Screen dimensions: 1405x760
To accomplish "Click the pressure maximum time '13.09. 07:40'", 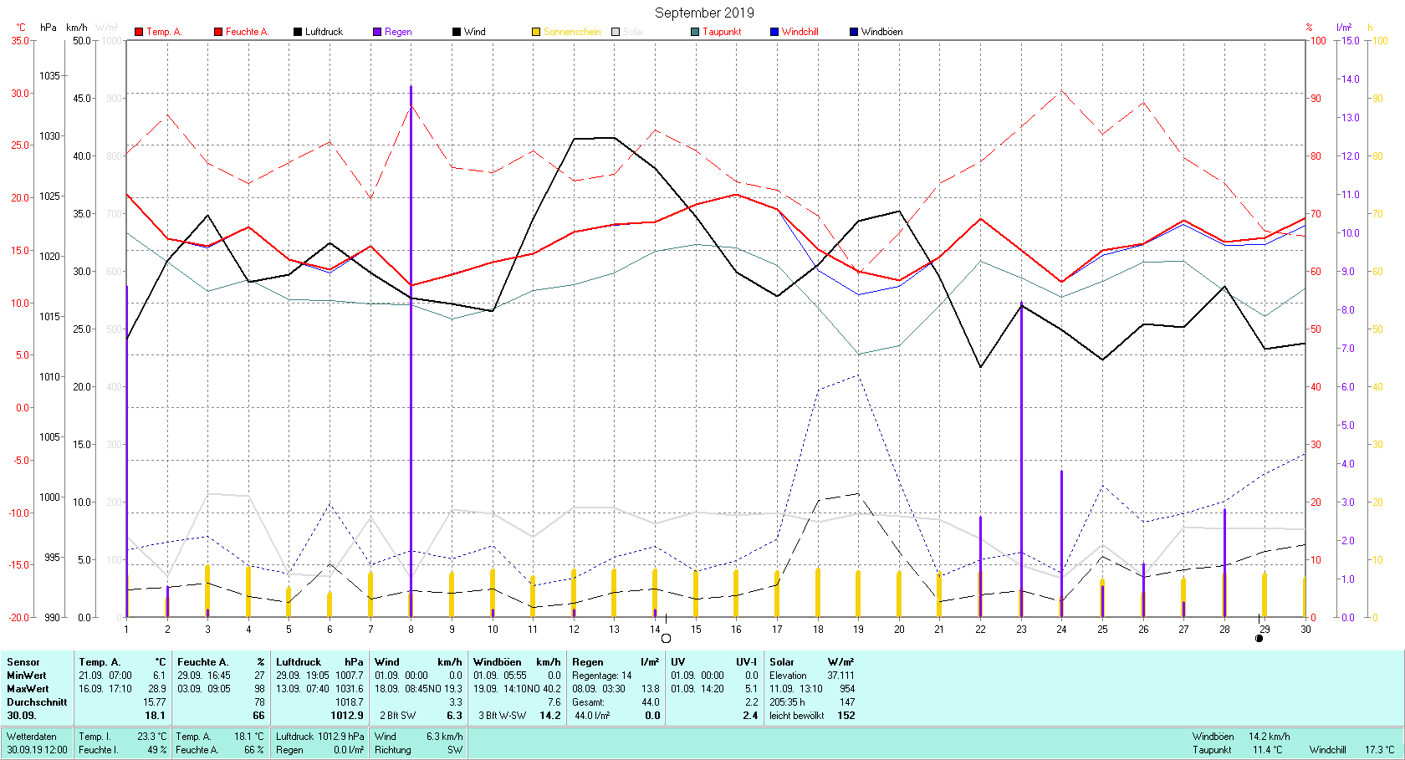I will coord(303,689).
